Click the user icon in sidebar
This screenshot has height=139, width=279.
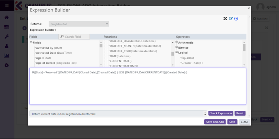[7, 46]
